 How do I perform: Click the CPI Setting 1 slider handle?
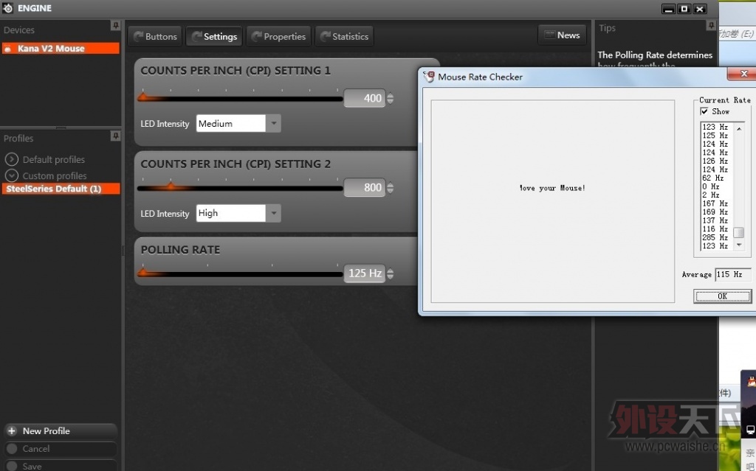143,97
